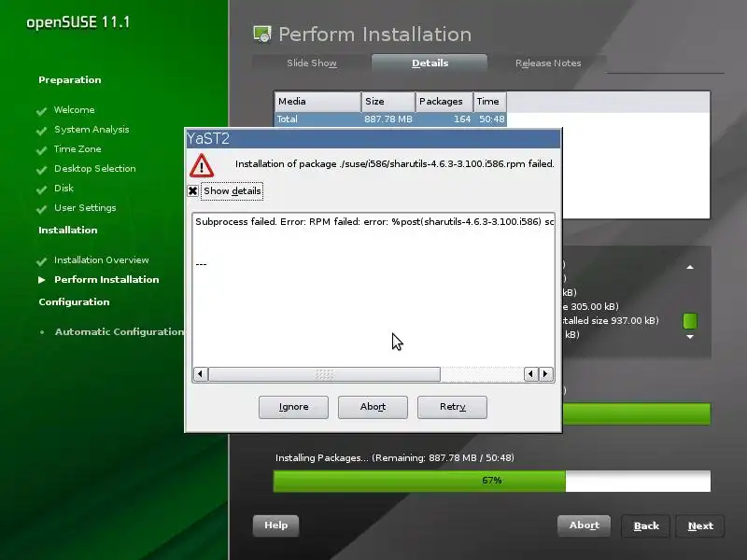Click the checkmark icon beside Desktop Selection

[x=41, y=170]
